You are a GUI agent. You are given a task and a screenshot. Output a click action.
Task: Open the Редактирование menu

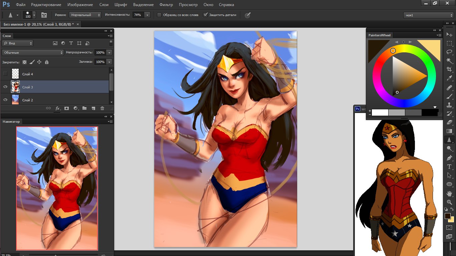click(x=46, y=5)
